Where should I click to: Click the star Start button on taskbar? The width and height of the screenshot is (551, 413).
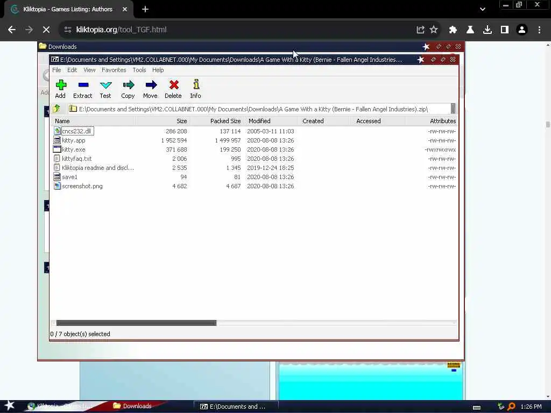10,405
